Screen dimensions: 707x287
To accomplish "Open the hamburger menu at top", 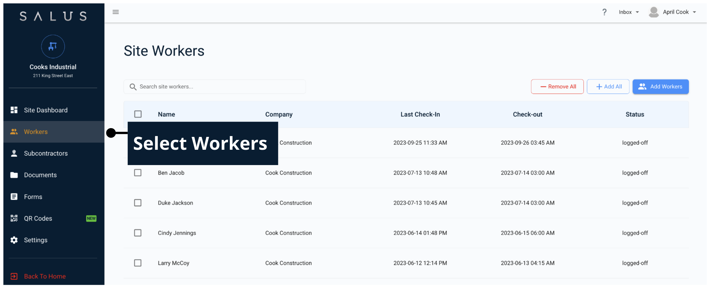I will point(116,12).
